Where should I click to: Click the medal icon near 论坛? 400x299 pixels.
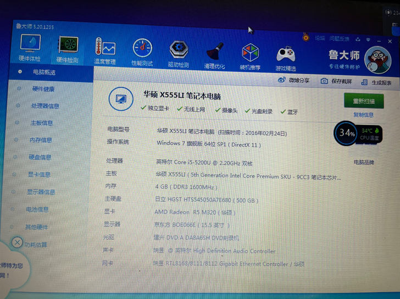[x=306, y=37]
